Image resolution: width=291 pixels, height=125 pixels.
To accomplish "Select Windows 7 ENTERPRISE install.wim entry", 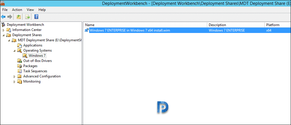I will click(130, 30).
